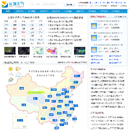Select Hubei label on the map
The width and height of the screenshot is (130, 130).
59,106
